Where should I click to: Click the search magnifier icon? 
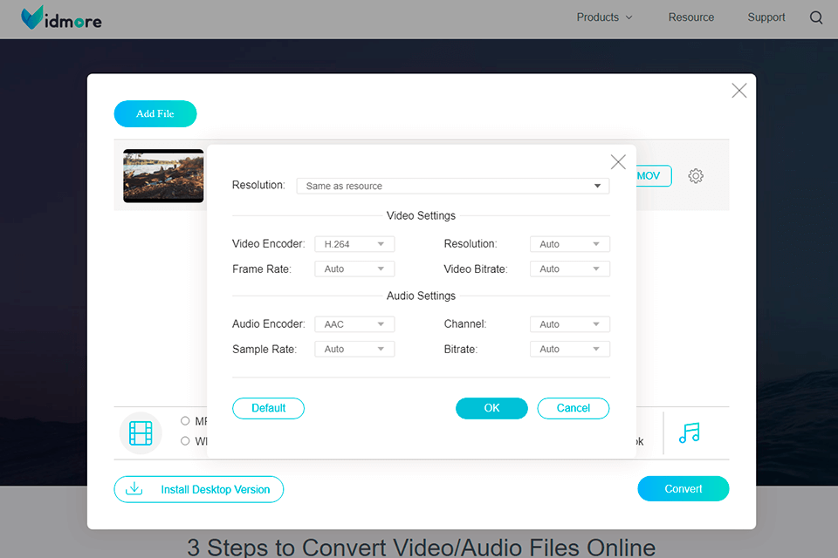tap(816, 17)
